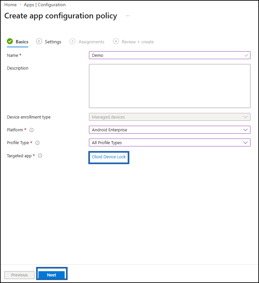The width and height of the screenshot is (259, 283).
Task: Click the Targeted app label
Action: tap(19, 156)
